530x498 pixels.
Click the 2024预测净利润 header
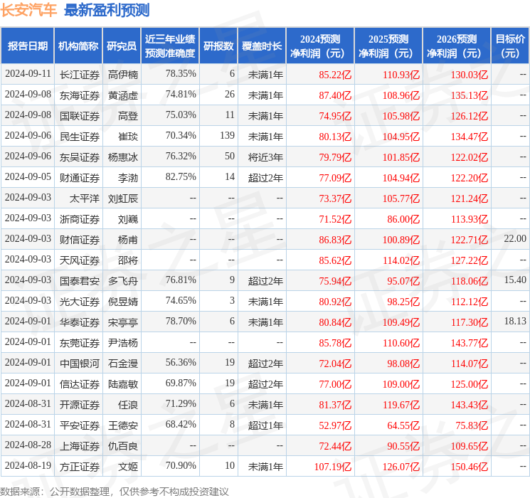(x=320, y=46)
